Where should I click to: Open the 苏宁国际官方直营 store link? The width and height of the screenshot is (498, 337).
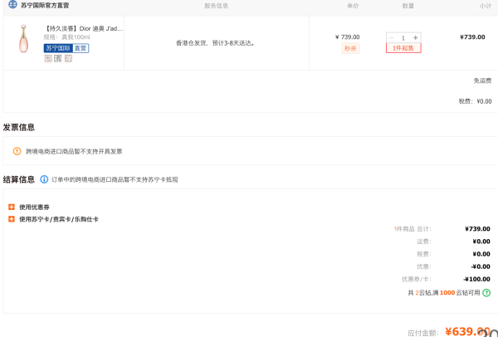45,6
